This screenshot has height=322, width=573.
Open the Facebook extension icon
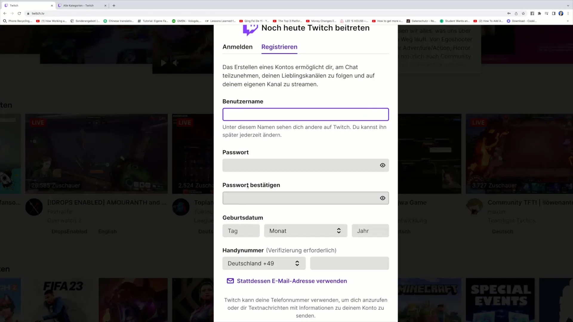(532, 13)
